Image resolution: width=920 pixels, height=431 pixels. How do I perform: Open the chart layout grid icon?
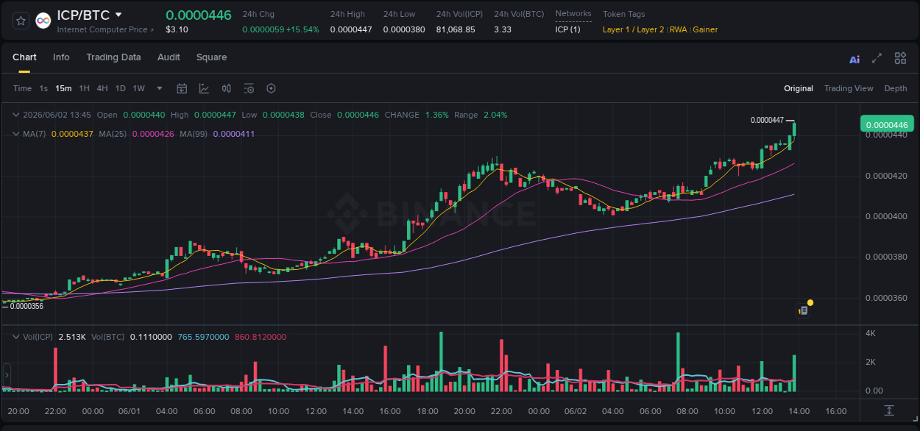coord(900,58)
